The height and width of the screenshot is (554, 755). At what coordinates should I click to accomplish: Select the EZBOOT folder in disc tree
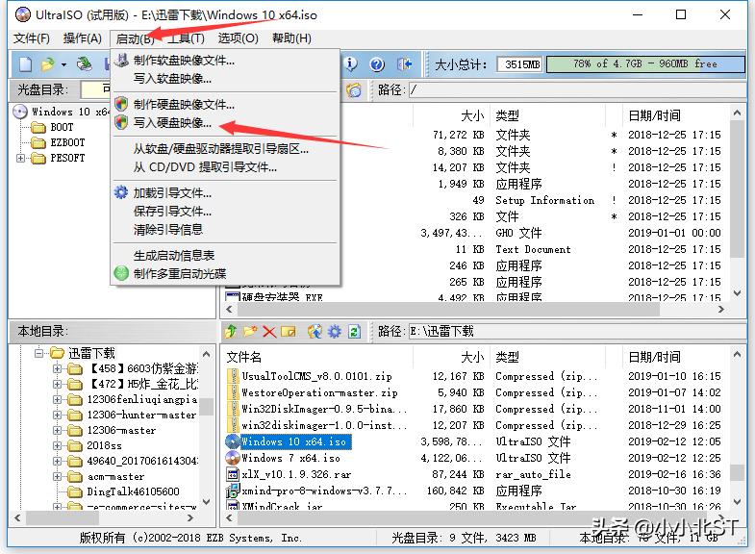[x=67, y=142]
